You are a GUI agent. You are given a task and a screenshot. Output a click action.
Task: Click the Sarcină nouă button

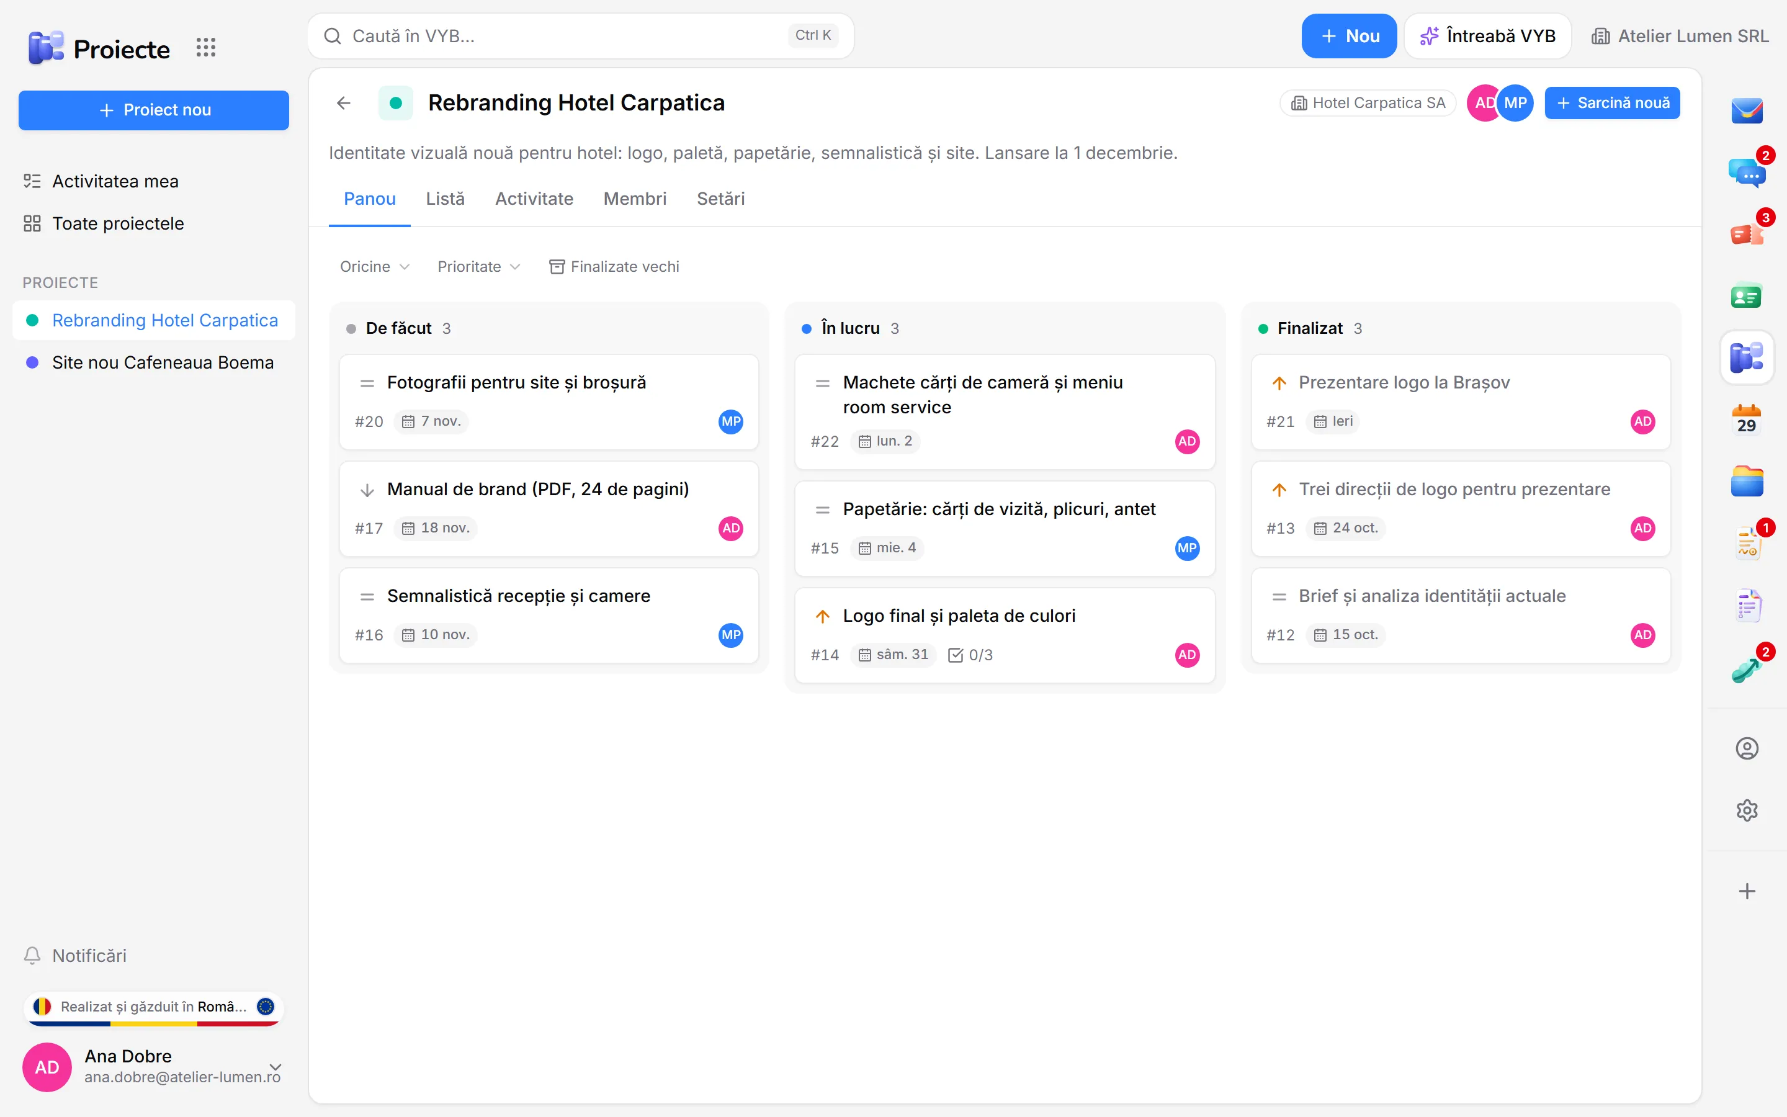point(1612,102)
